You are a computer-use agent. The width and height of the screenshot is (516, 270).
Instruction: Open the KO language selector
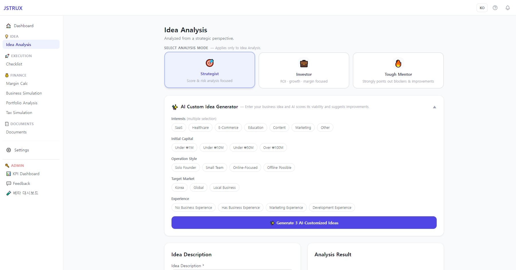[x=482, y=8]
